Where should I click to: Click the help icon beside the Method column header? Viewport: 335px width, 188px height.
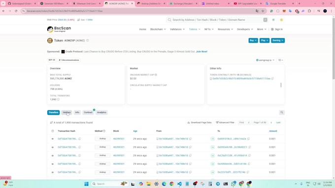click(104, 131)
